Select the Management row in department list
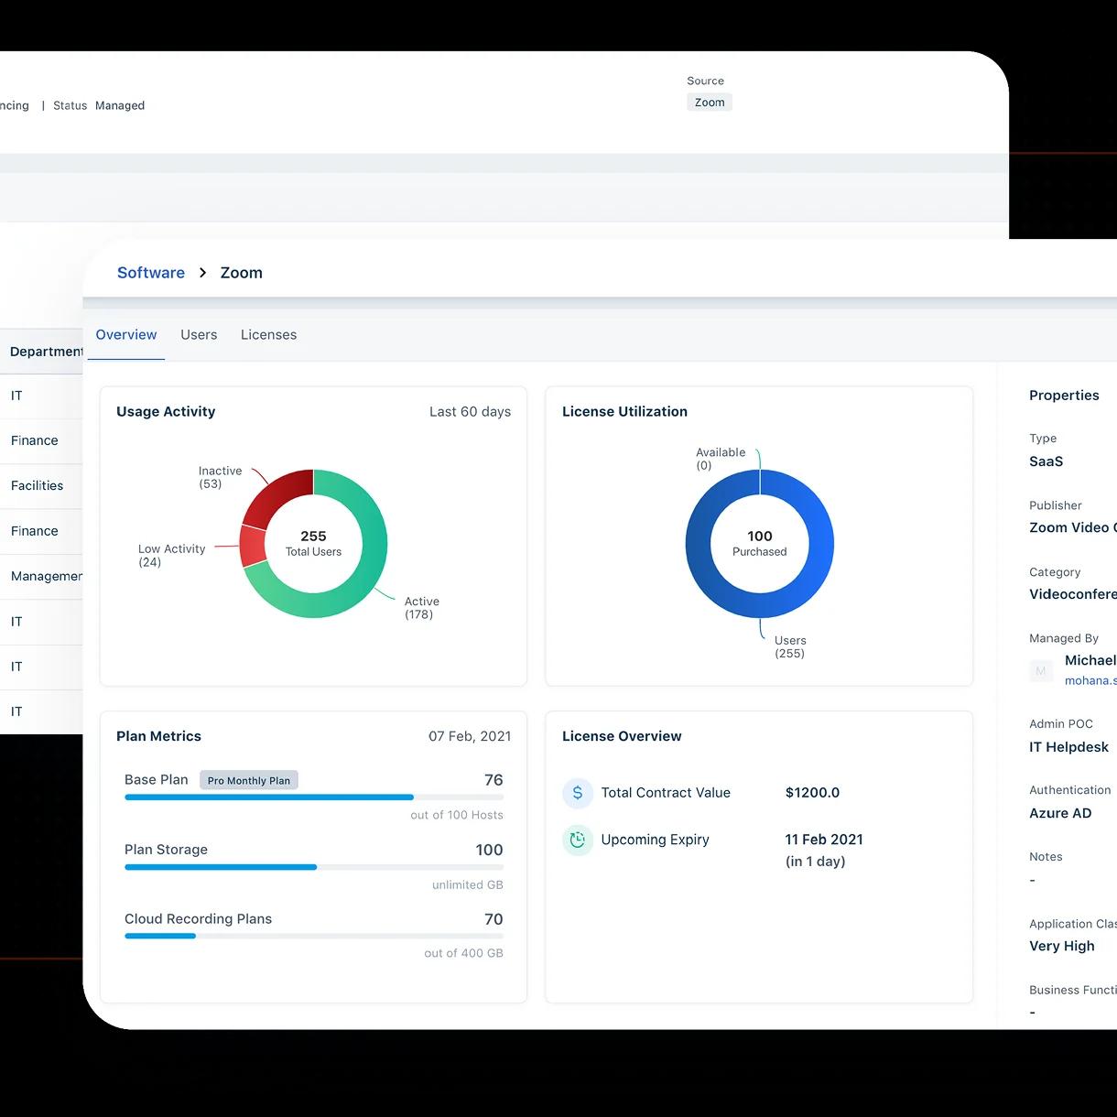The image size is (1117, 1117). pyautogui.click(x=41, y=577)
